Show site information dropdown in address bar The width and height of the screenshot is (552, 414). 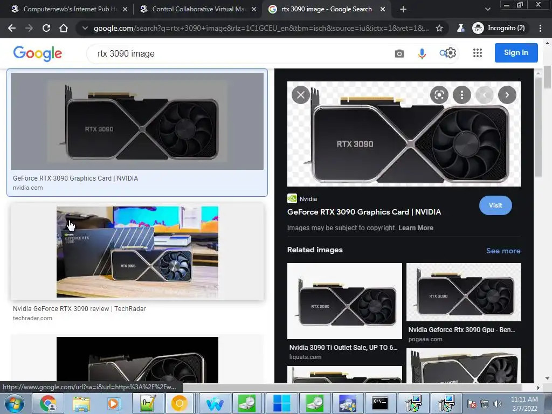[x=85, y=28]
